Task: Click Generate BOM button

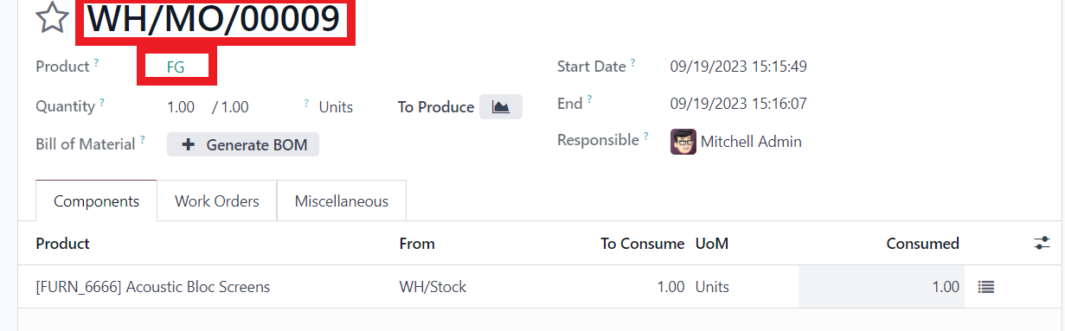Action: point(243,145)
